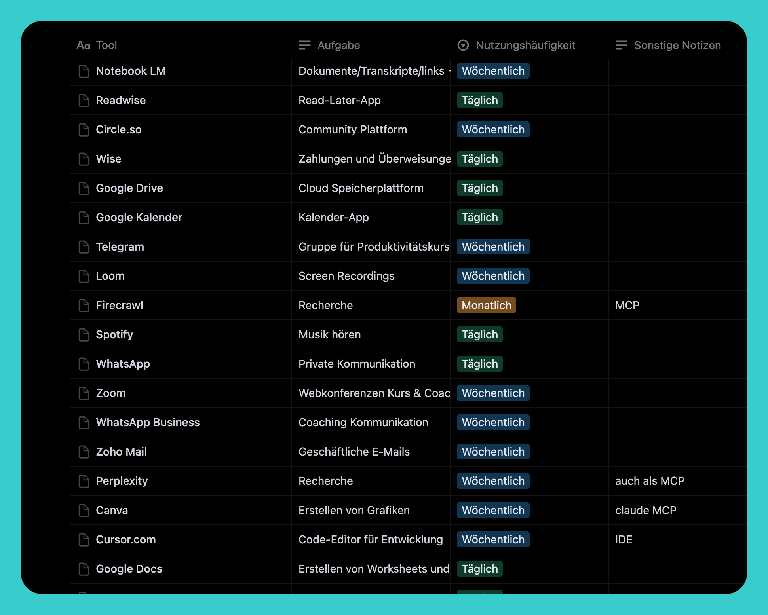Click empty notes cell in the Spotify row
The height and width of the screenshot is (615, 768).
tap(678, 335)
